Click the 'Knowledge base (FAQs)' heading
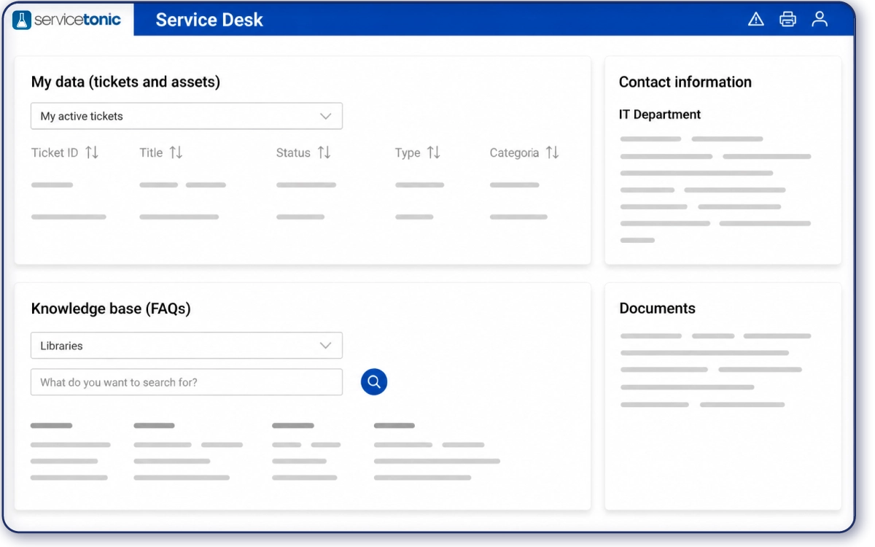The height and width of the screenshot is (547, 875). (x=111, y=309)
